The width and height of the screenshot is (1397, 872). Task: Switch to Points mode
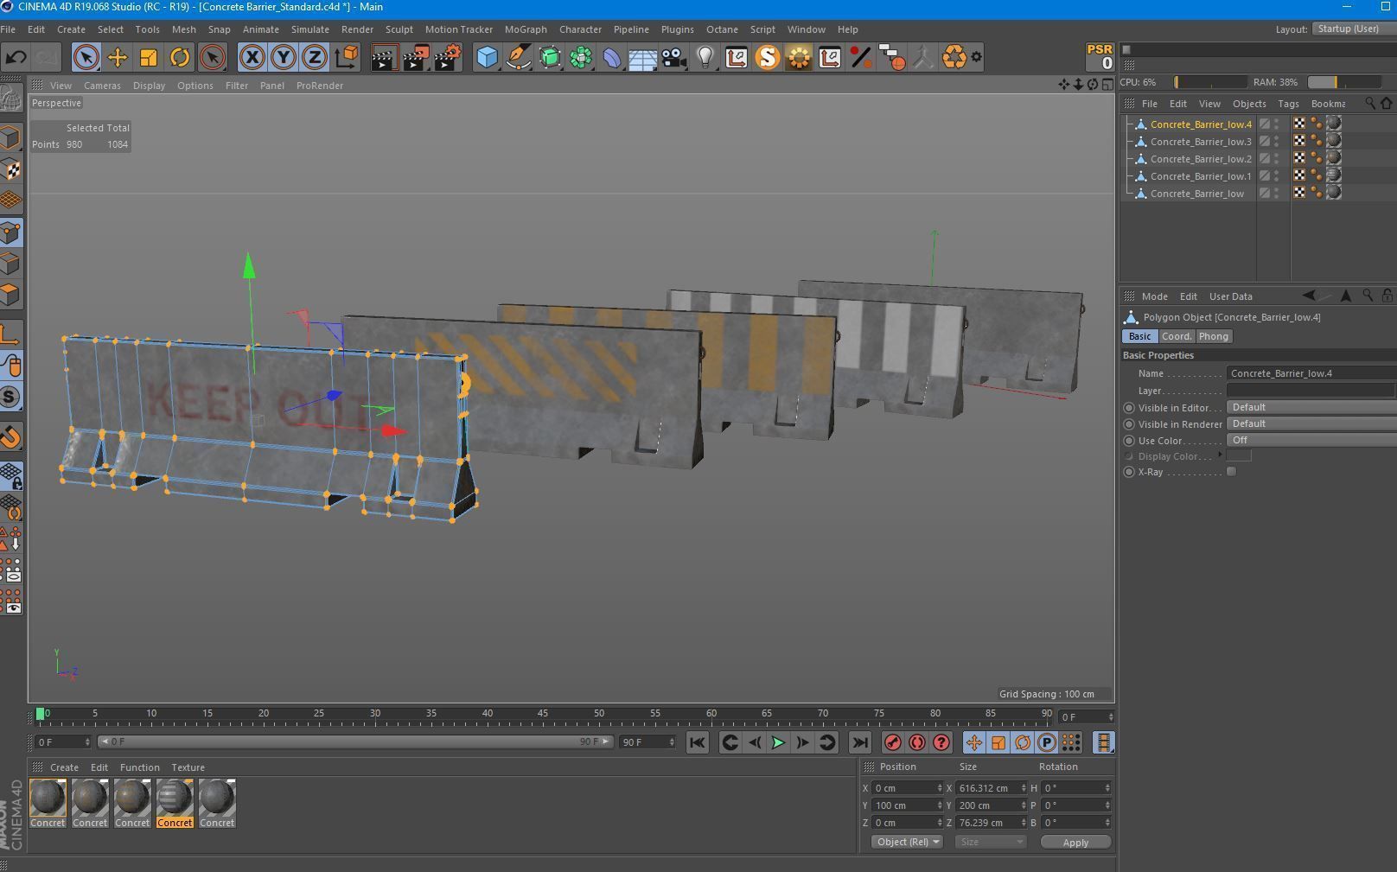coord(10,232)
